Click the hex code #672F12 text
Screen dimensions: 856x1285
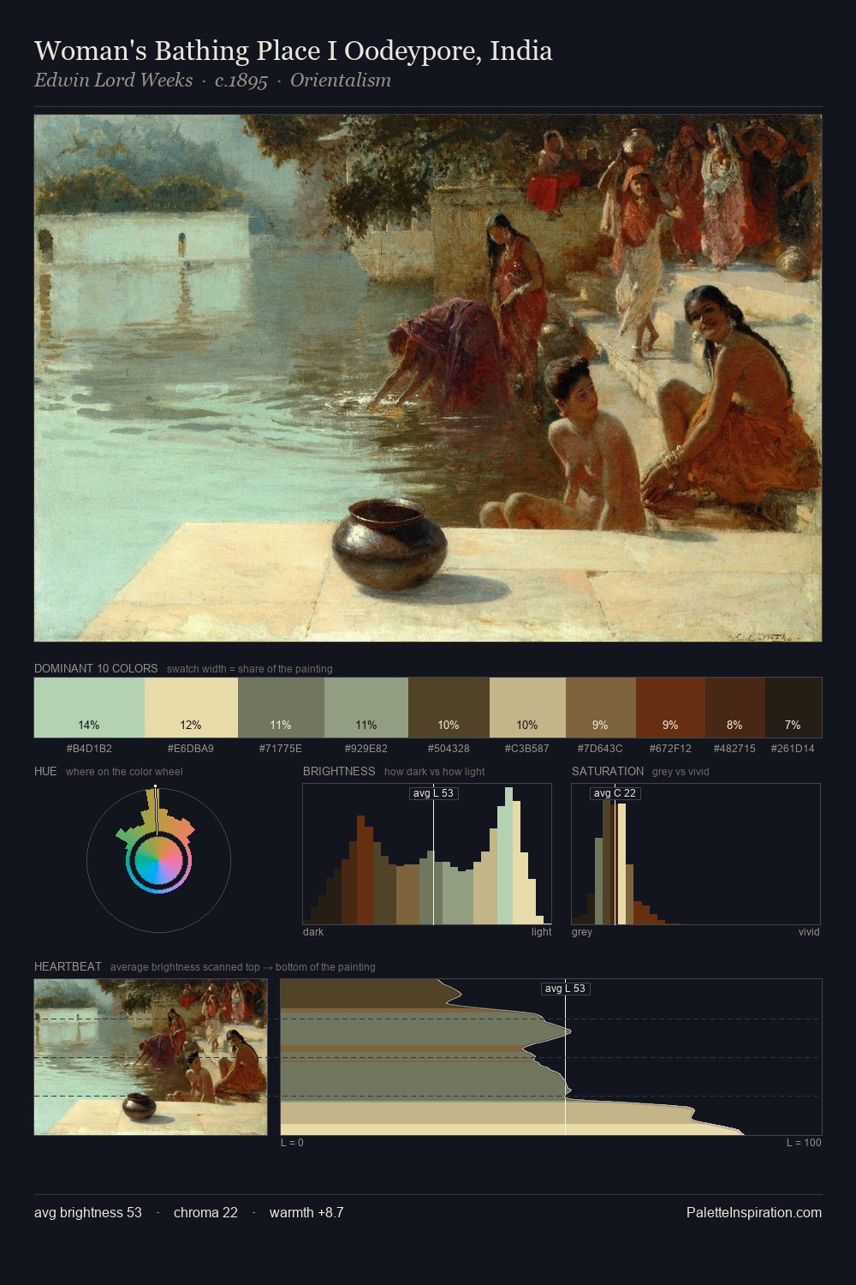pyautogui.click(x=670, y=748)
